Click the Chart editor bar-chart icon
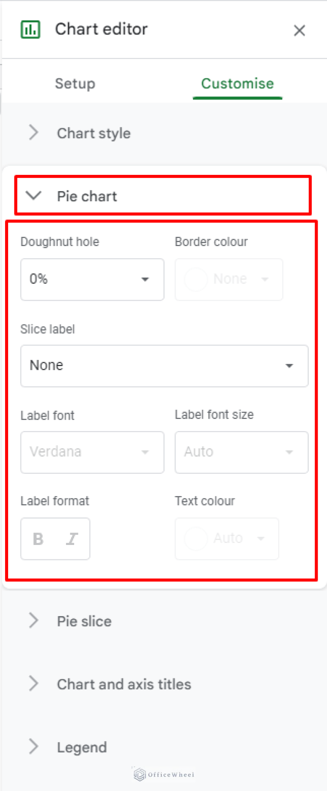The image size is (327, 791). [x=30, y=29]
